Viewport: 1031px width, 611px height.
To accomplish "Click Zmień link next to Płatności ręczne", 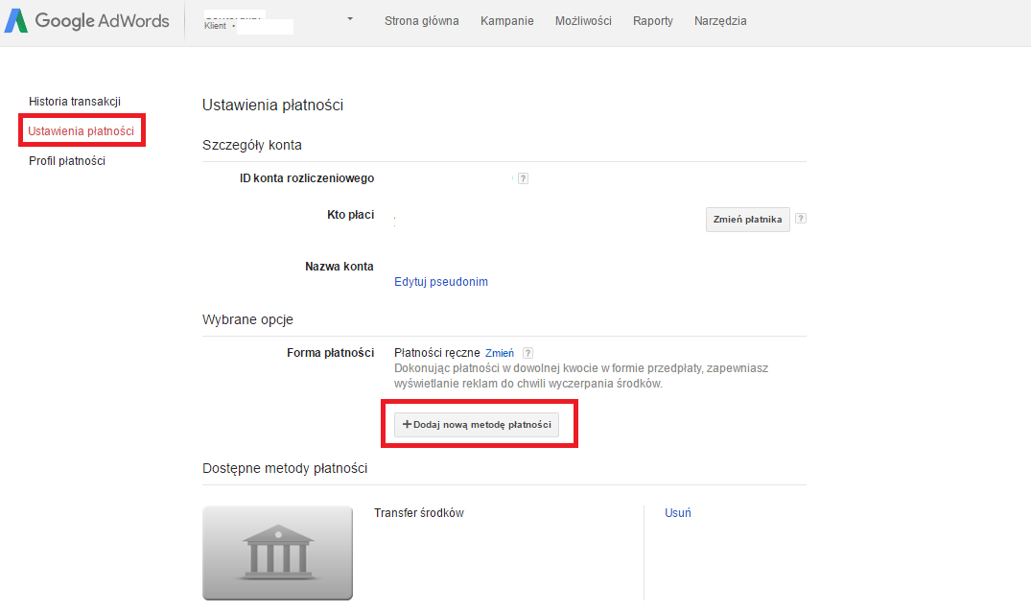I will 500,353.
